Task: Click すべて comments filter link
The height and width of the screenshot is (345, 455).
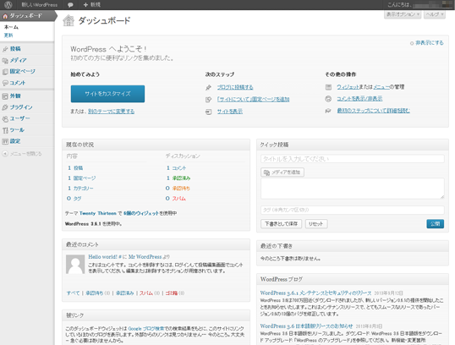Action: (73, 293)
